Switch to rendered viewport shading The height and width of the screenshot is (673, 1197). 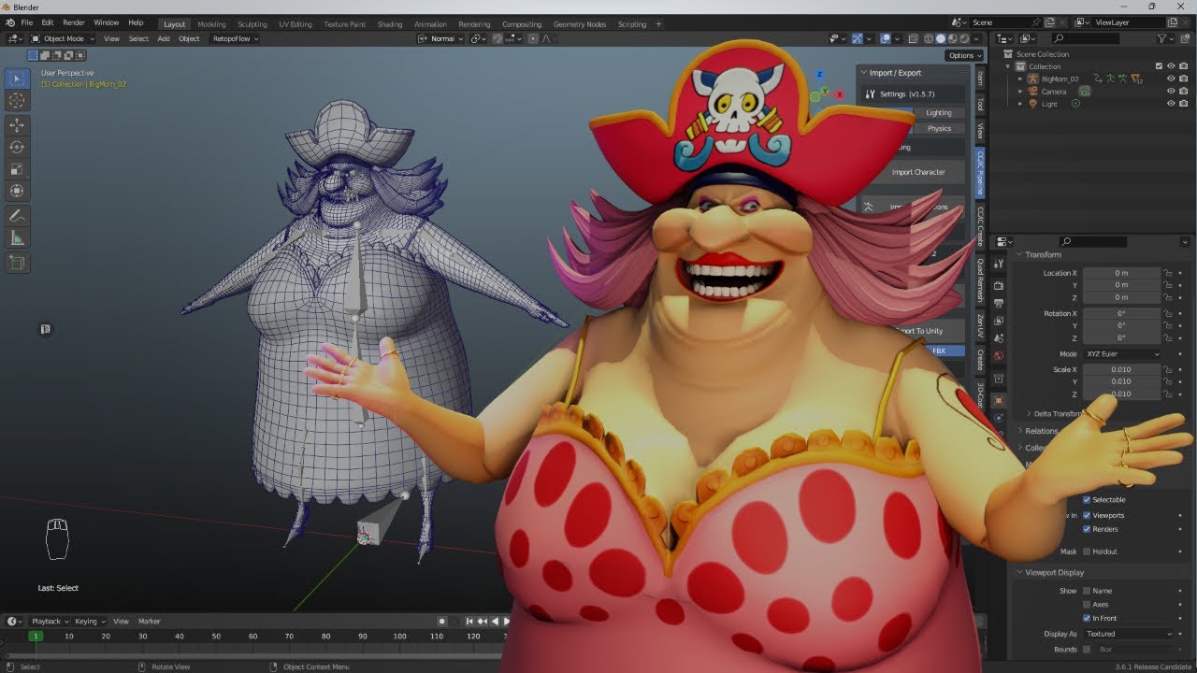(965, 38)
